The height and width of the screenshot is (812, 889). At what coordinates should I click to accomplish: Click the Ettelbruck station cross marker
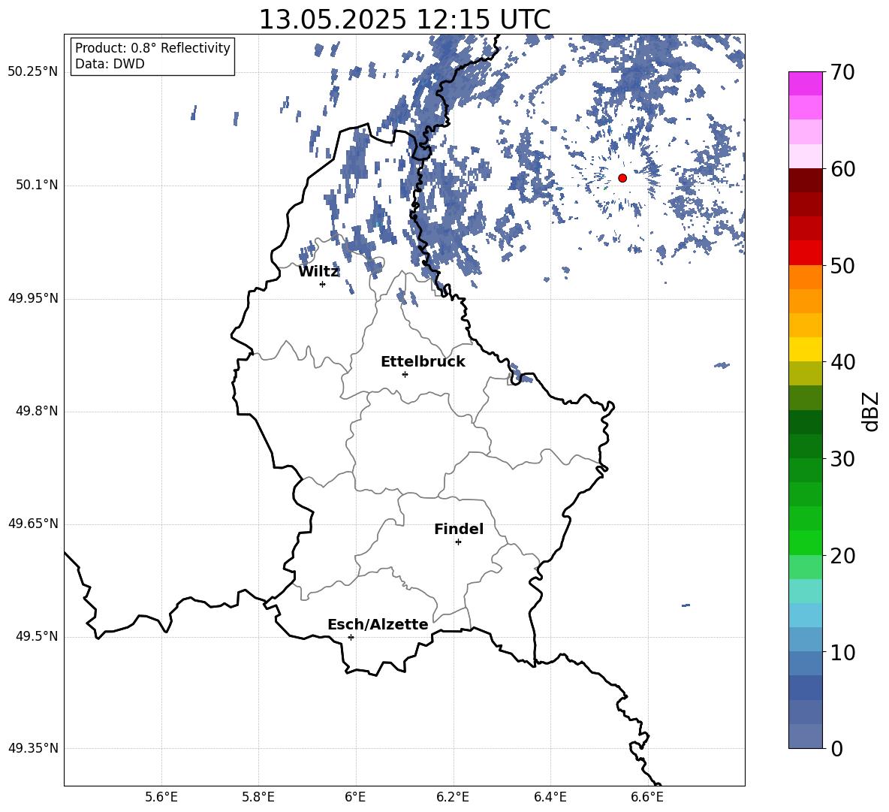click(x=405, y=374)
